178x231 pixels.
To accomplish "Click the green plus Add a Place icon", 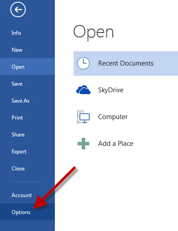I will [83, 144].
